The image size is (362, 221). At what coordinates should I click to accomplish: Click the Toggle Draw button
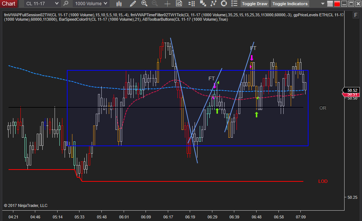[254, 4]
